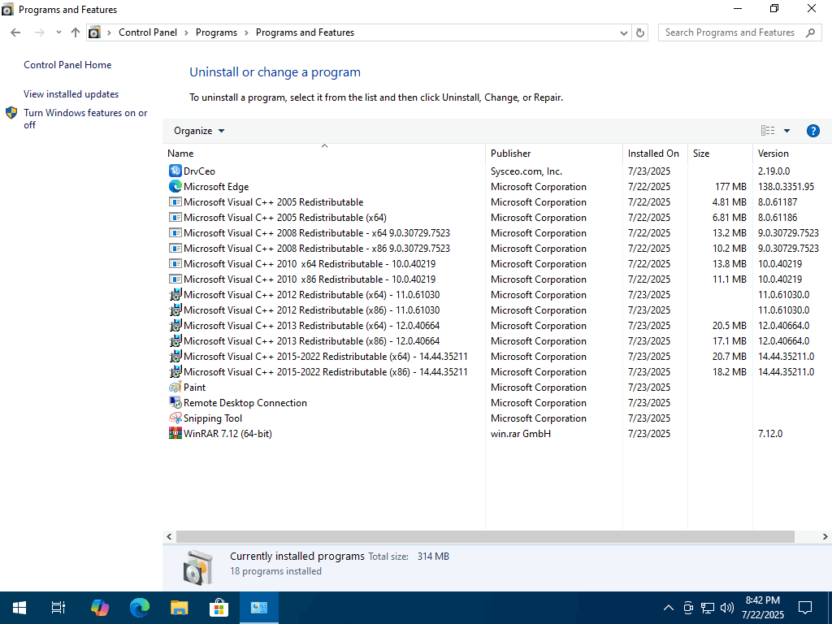
Task: Select Visual C++ 2015-2022 Redistributable (x64) row
Action: pyautogui.click(x=497, y=356)
